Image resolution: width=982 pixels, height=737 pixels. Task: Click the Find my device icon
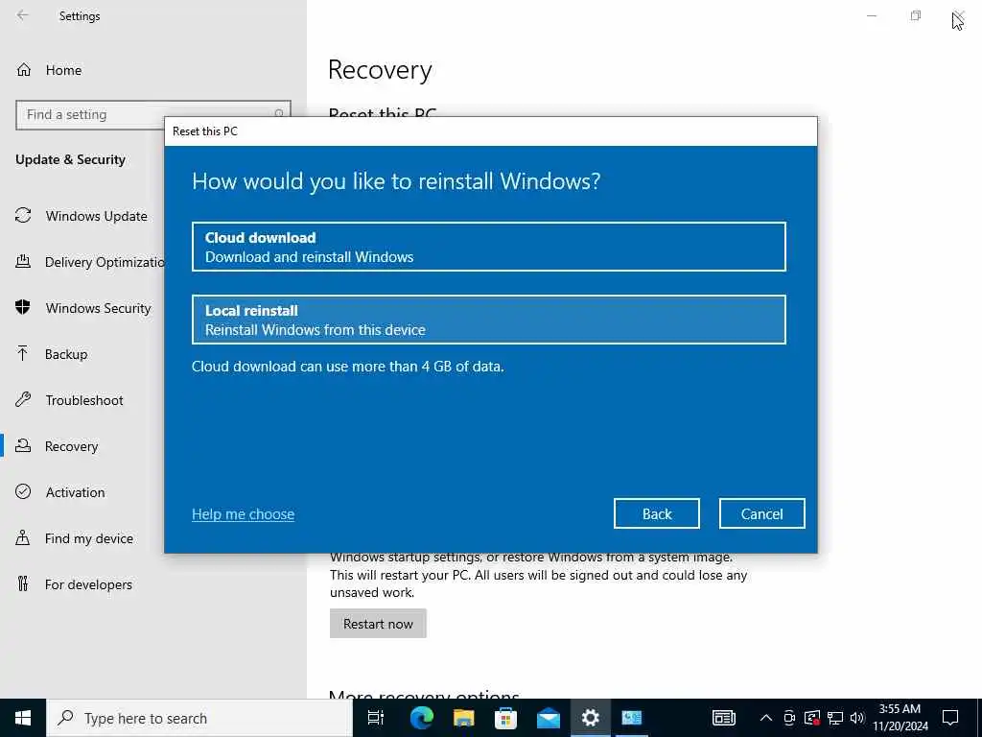(23, 537)
